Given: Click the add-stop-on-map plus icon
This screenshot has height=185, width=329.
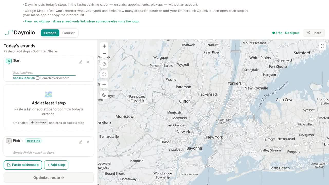Looking at the screenshot, I should [104, 85].
